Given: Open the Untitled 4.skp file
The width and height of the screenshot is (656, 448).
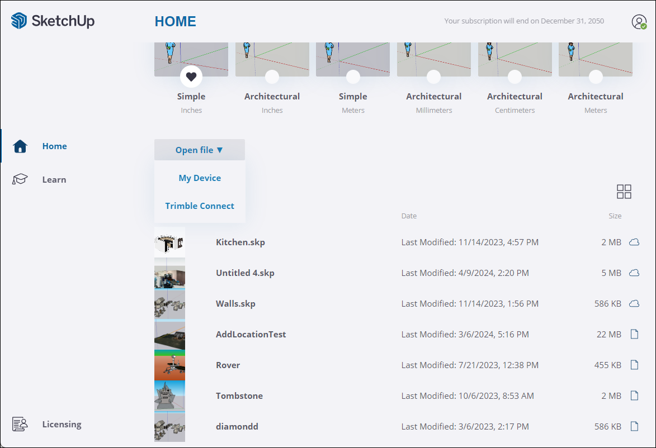Looking at the screenshot, I should coord(245,273).
